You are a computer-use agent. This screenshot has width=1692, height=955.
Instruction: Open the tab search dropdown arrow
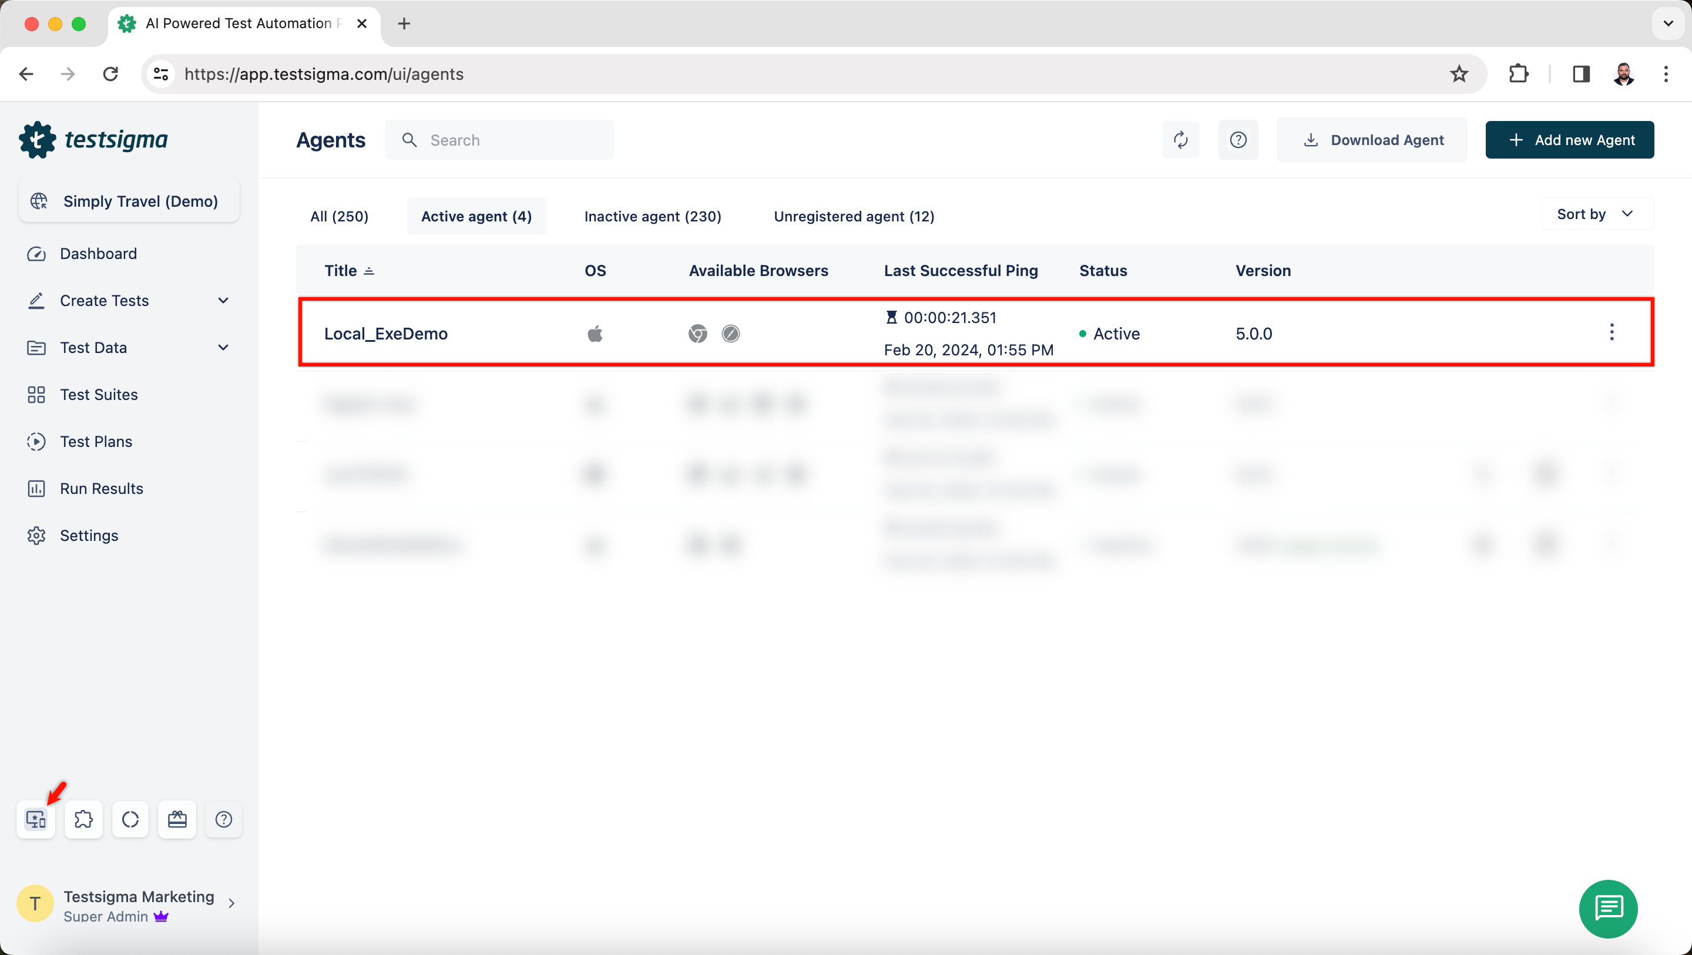pos(1668,23)
